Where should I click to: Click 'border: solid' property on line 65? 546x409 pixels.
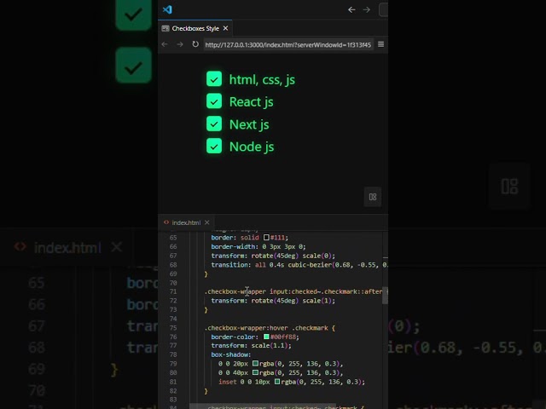coord(235,238)
